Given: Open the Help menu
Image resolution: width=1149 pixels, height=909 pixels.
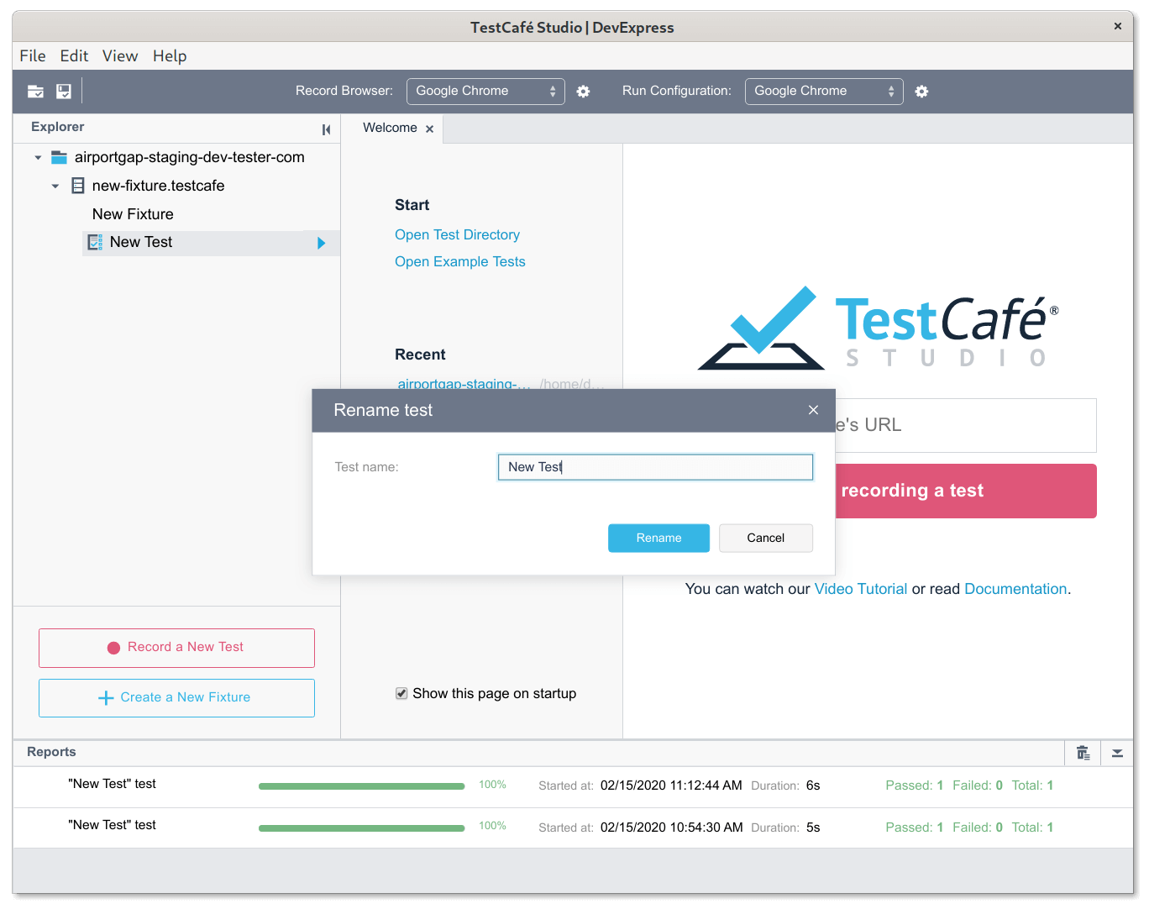Looking at the screenshot, I should 170,56.
